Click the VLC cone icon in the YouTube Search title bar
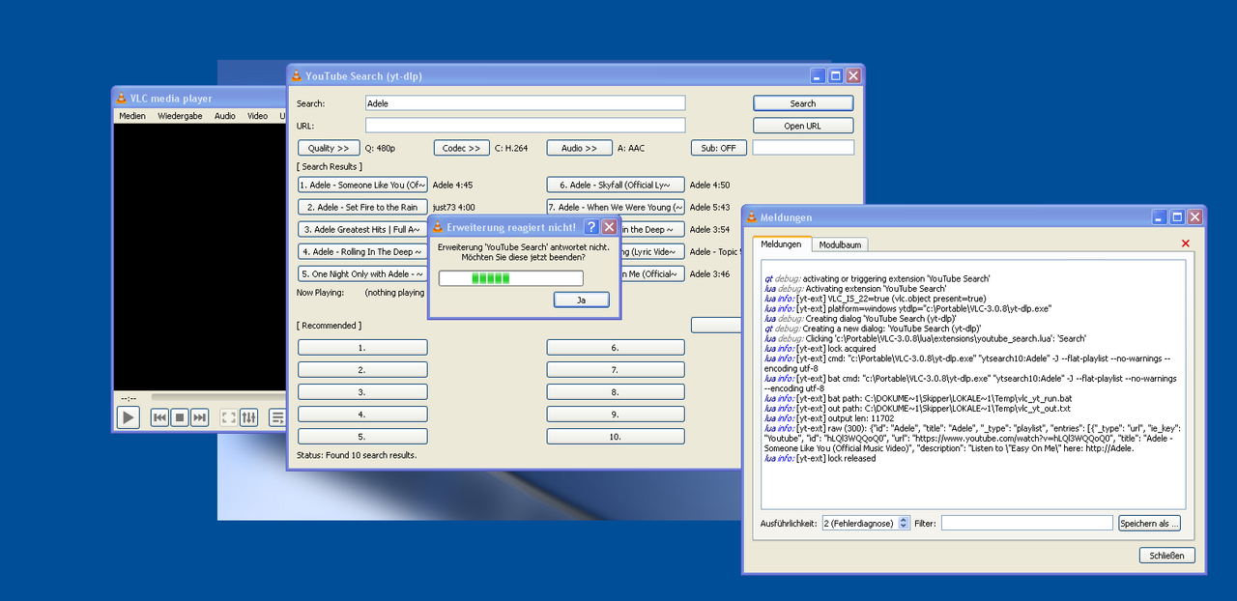Image resolution: width=1237 pixels, height=601 pixels. coord(296,75)
